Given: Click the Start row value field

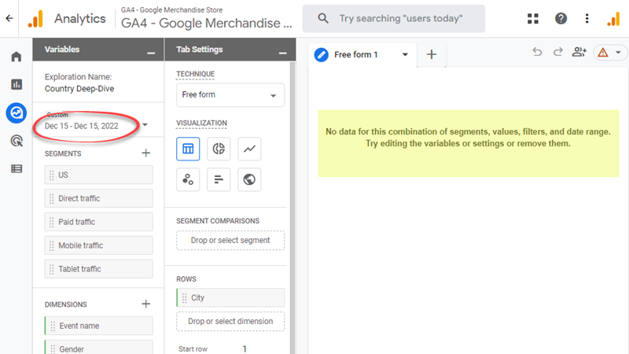Looking at the screenshot, I should (x=245, y=349).
